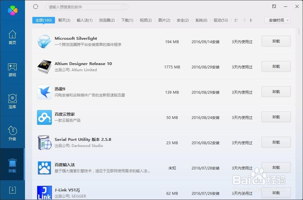The image size is (303, 200).
Task: Click the 139 MB size value
Action: [x=172, y=92]
